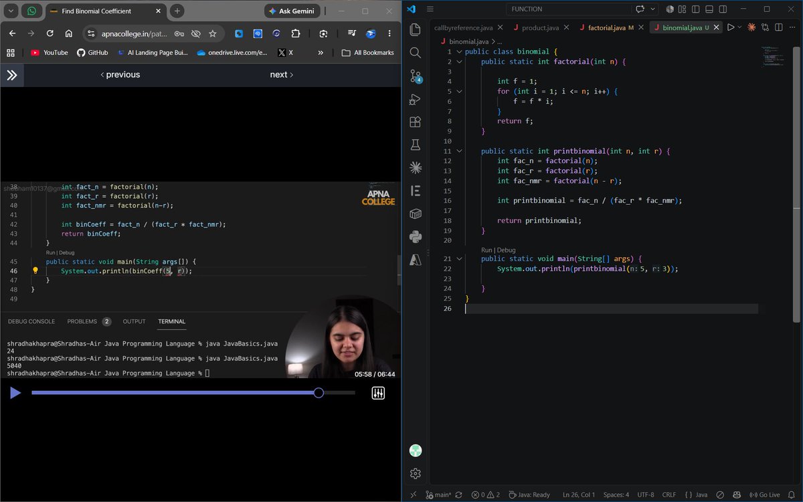Open the Azure icon in activity bar
The height and width of the screenshot is (502, 803).
coord(415,260)
